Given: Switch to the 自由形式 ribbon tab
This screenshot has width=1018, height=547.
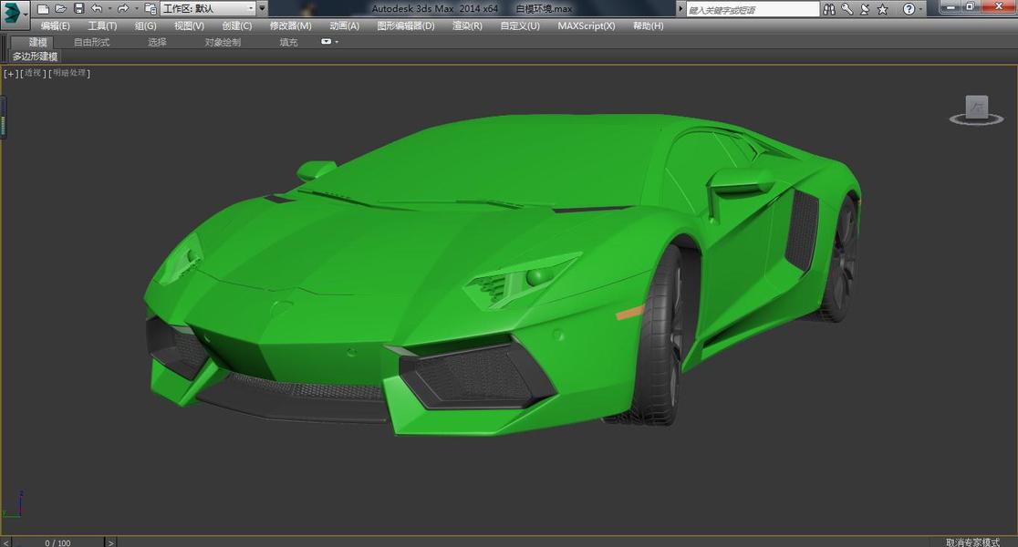Looking at the screenshot, I should click(x=91, y=42).
